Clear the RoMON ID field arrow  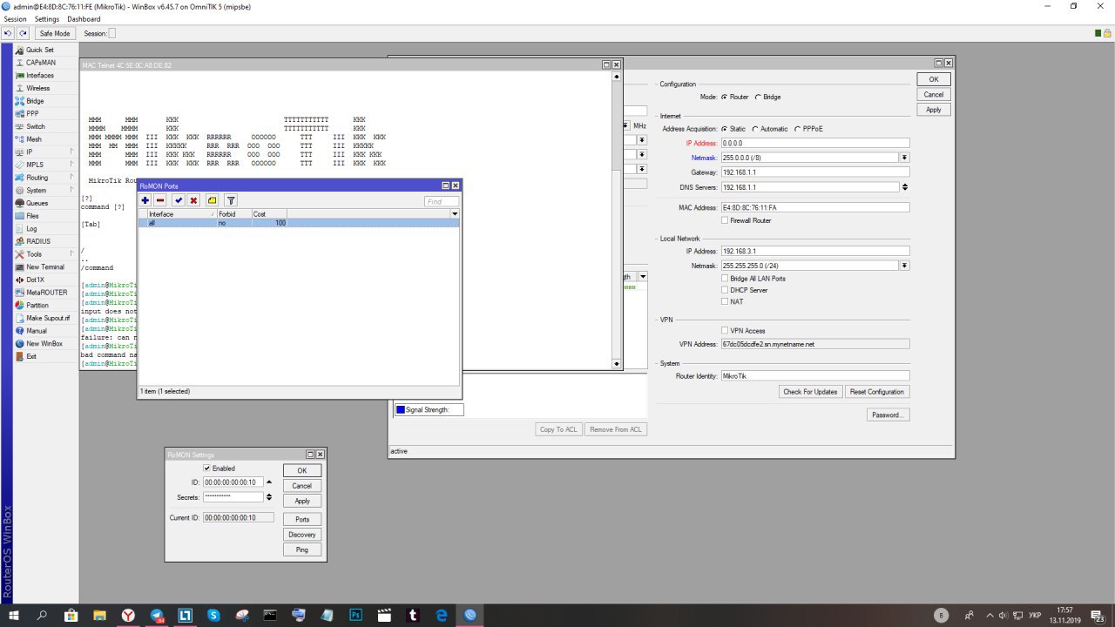(x=269, y=482)
